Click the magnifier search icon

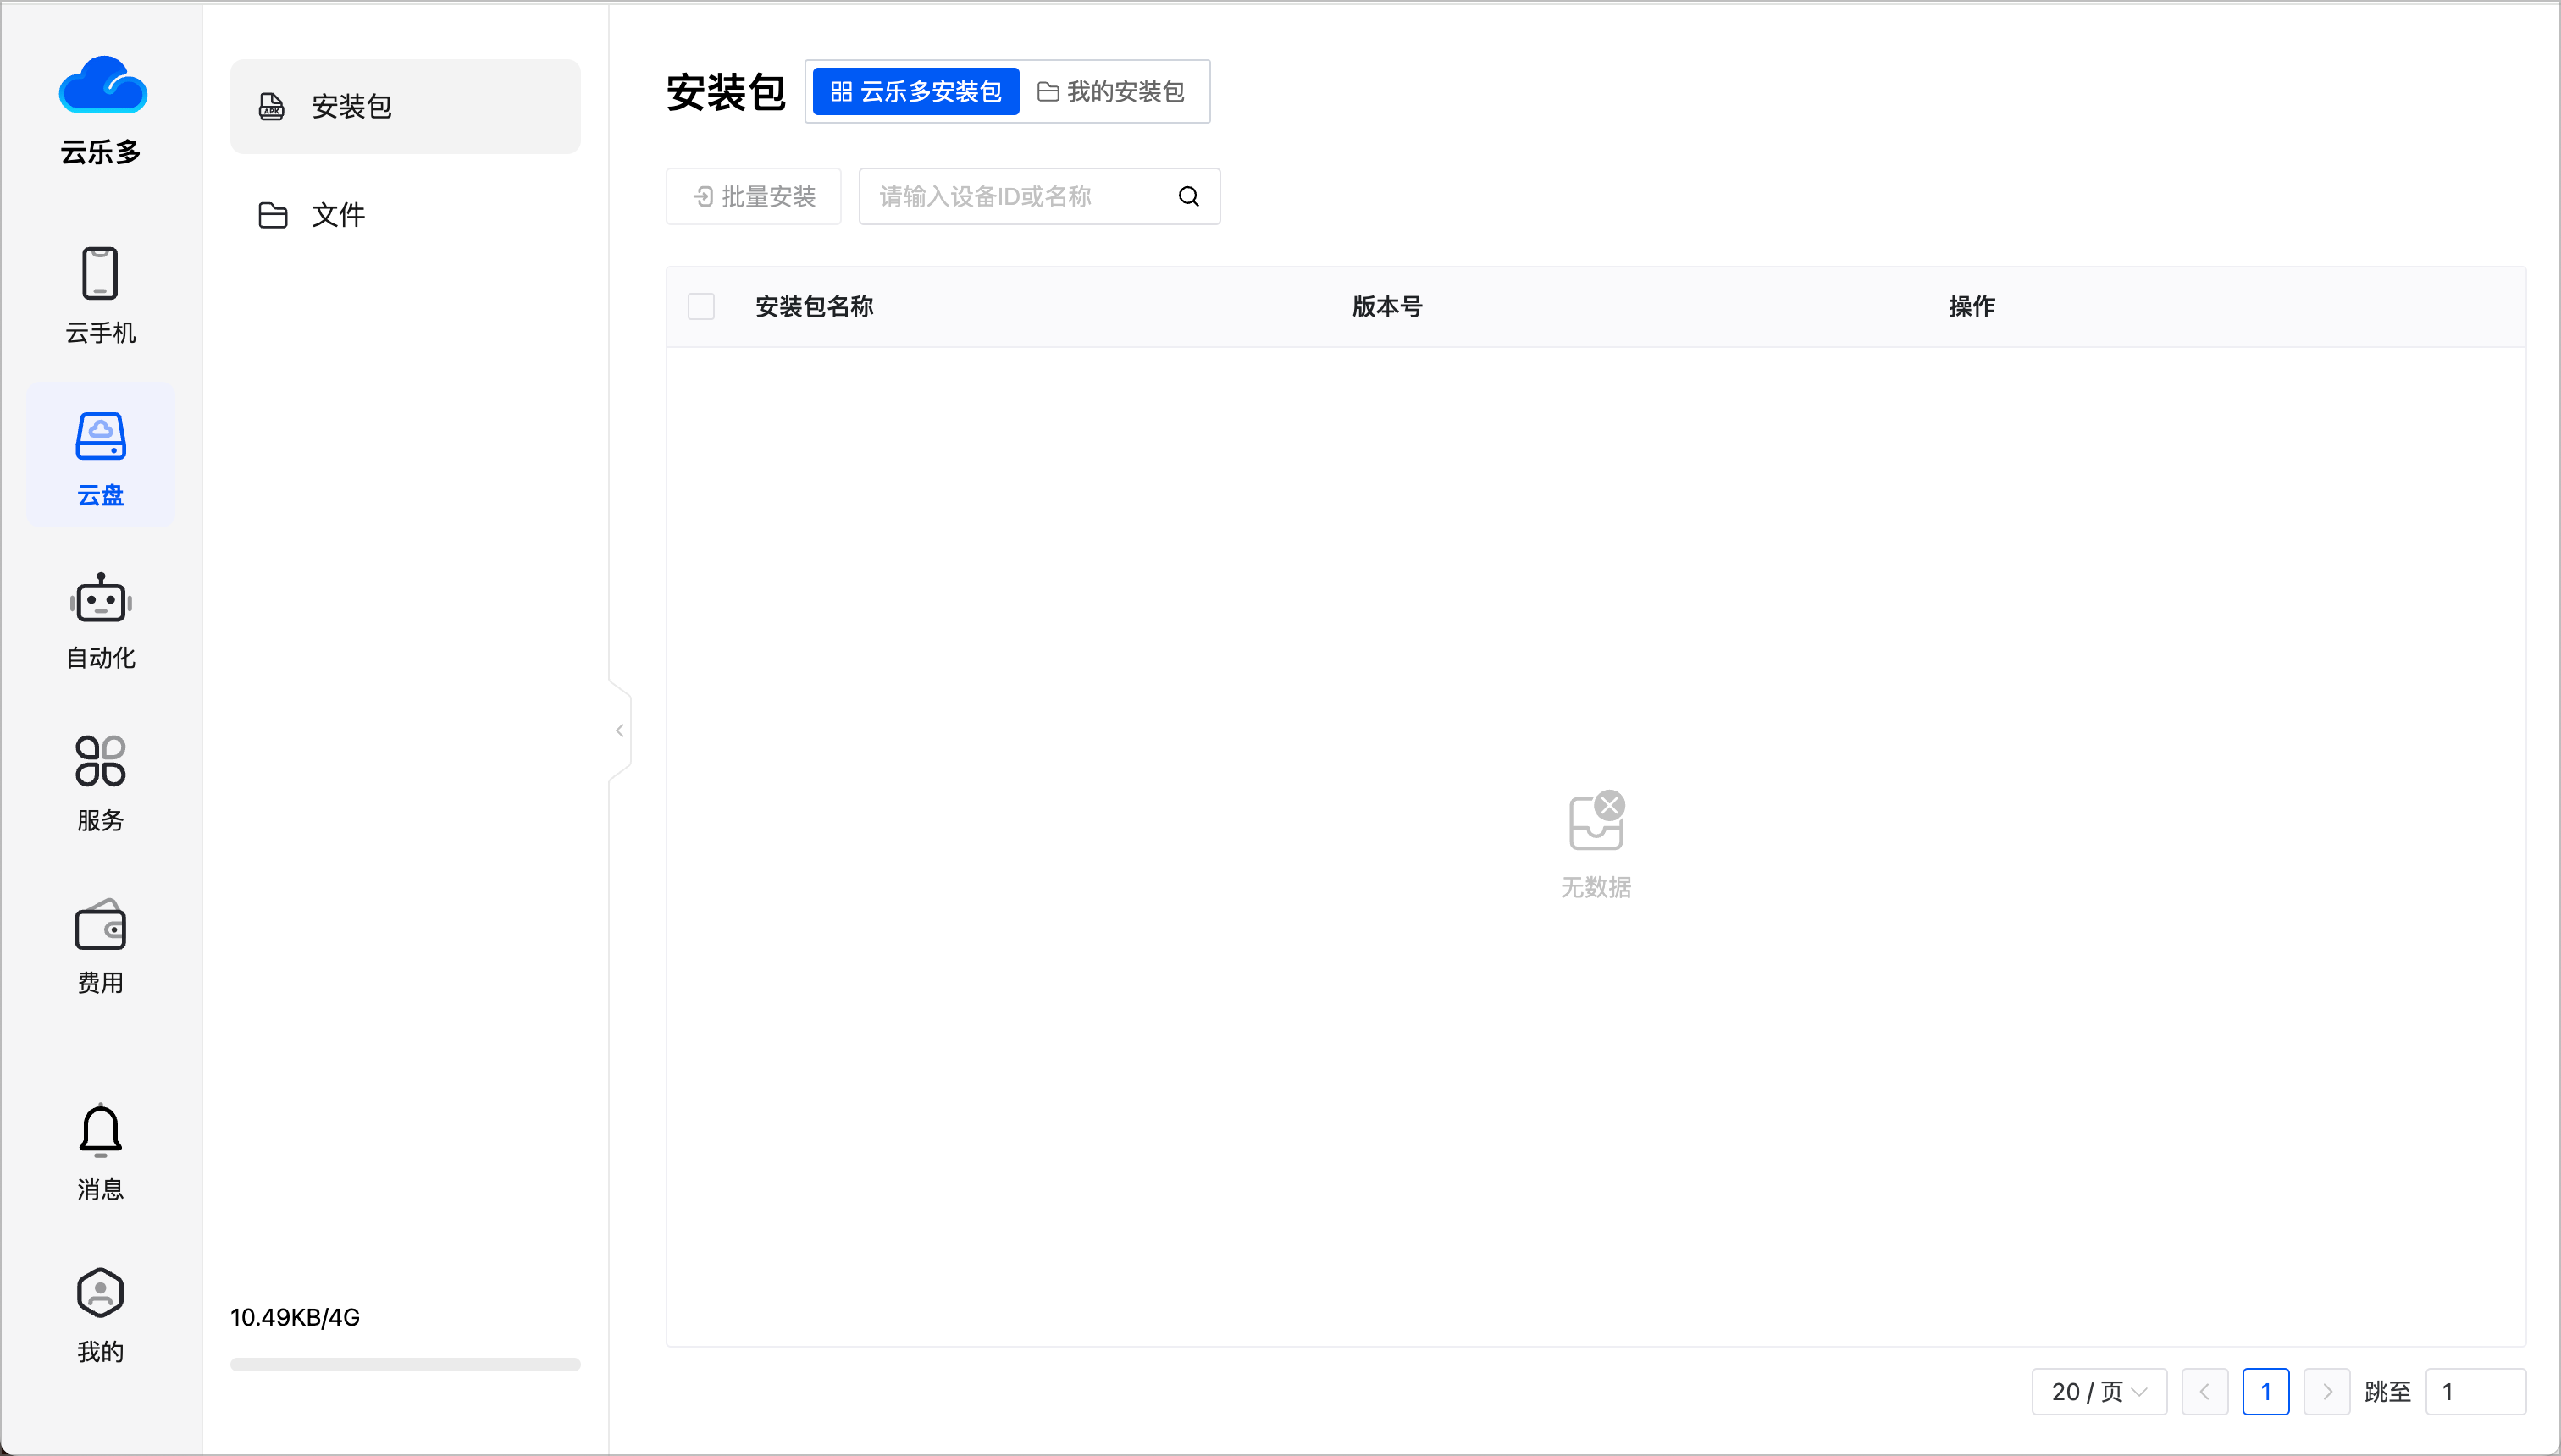point(1188,196)
